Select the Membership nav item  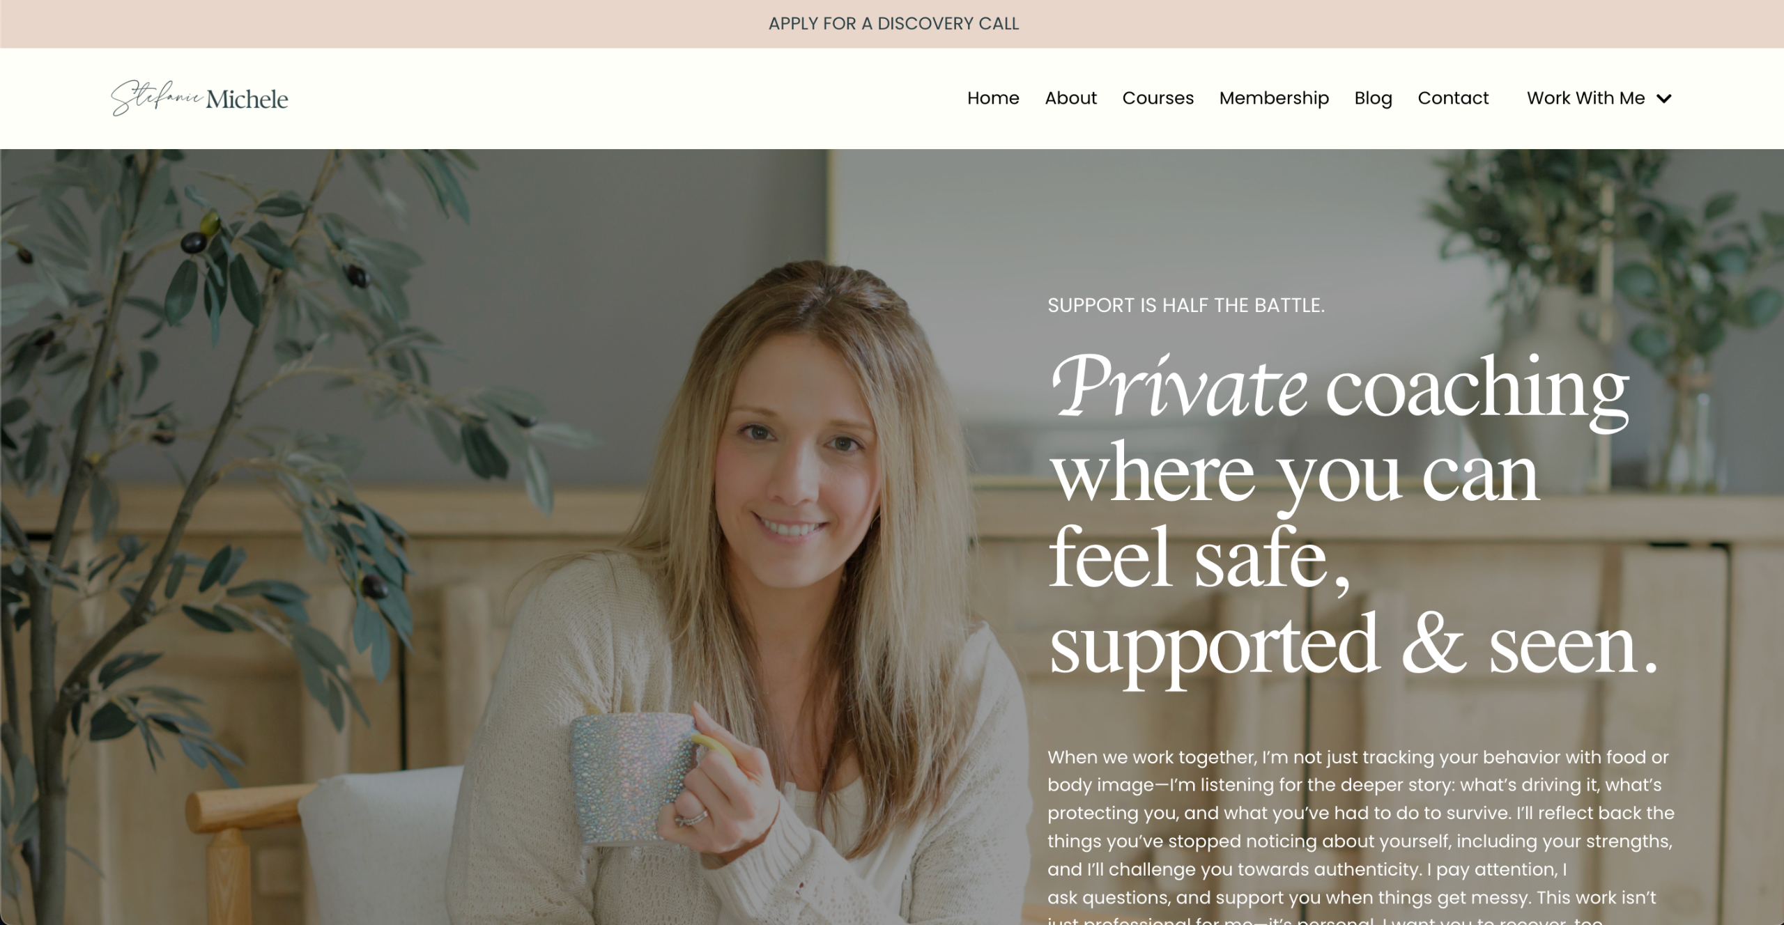tap(1274, 98)
